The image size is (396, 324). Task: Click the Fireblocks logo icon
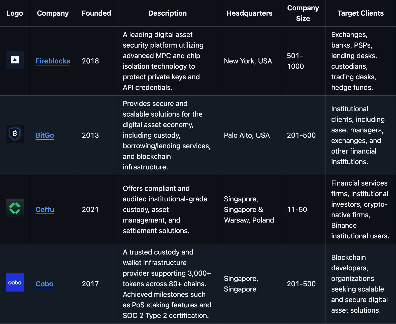15,60
